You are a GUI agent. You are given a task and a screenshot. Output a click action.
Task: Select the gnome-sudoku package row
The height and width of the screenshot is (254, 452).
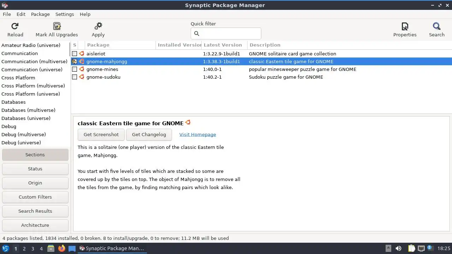261,77
